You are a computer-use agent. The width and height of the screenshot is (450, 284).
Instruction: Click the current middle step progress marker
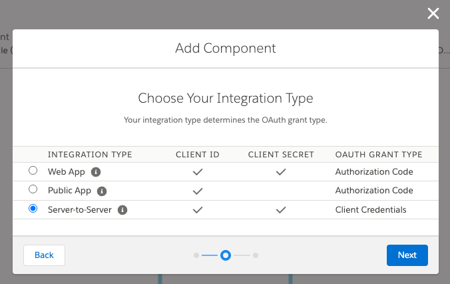226,255
